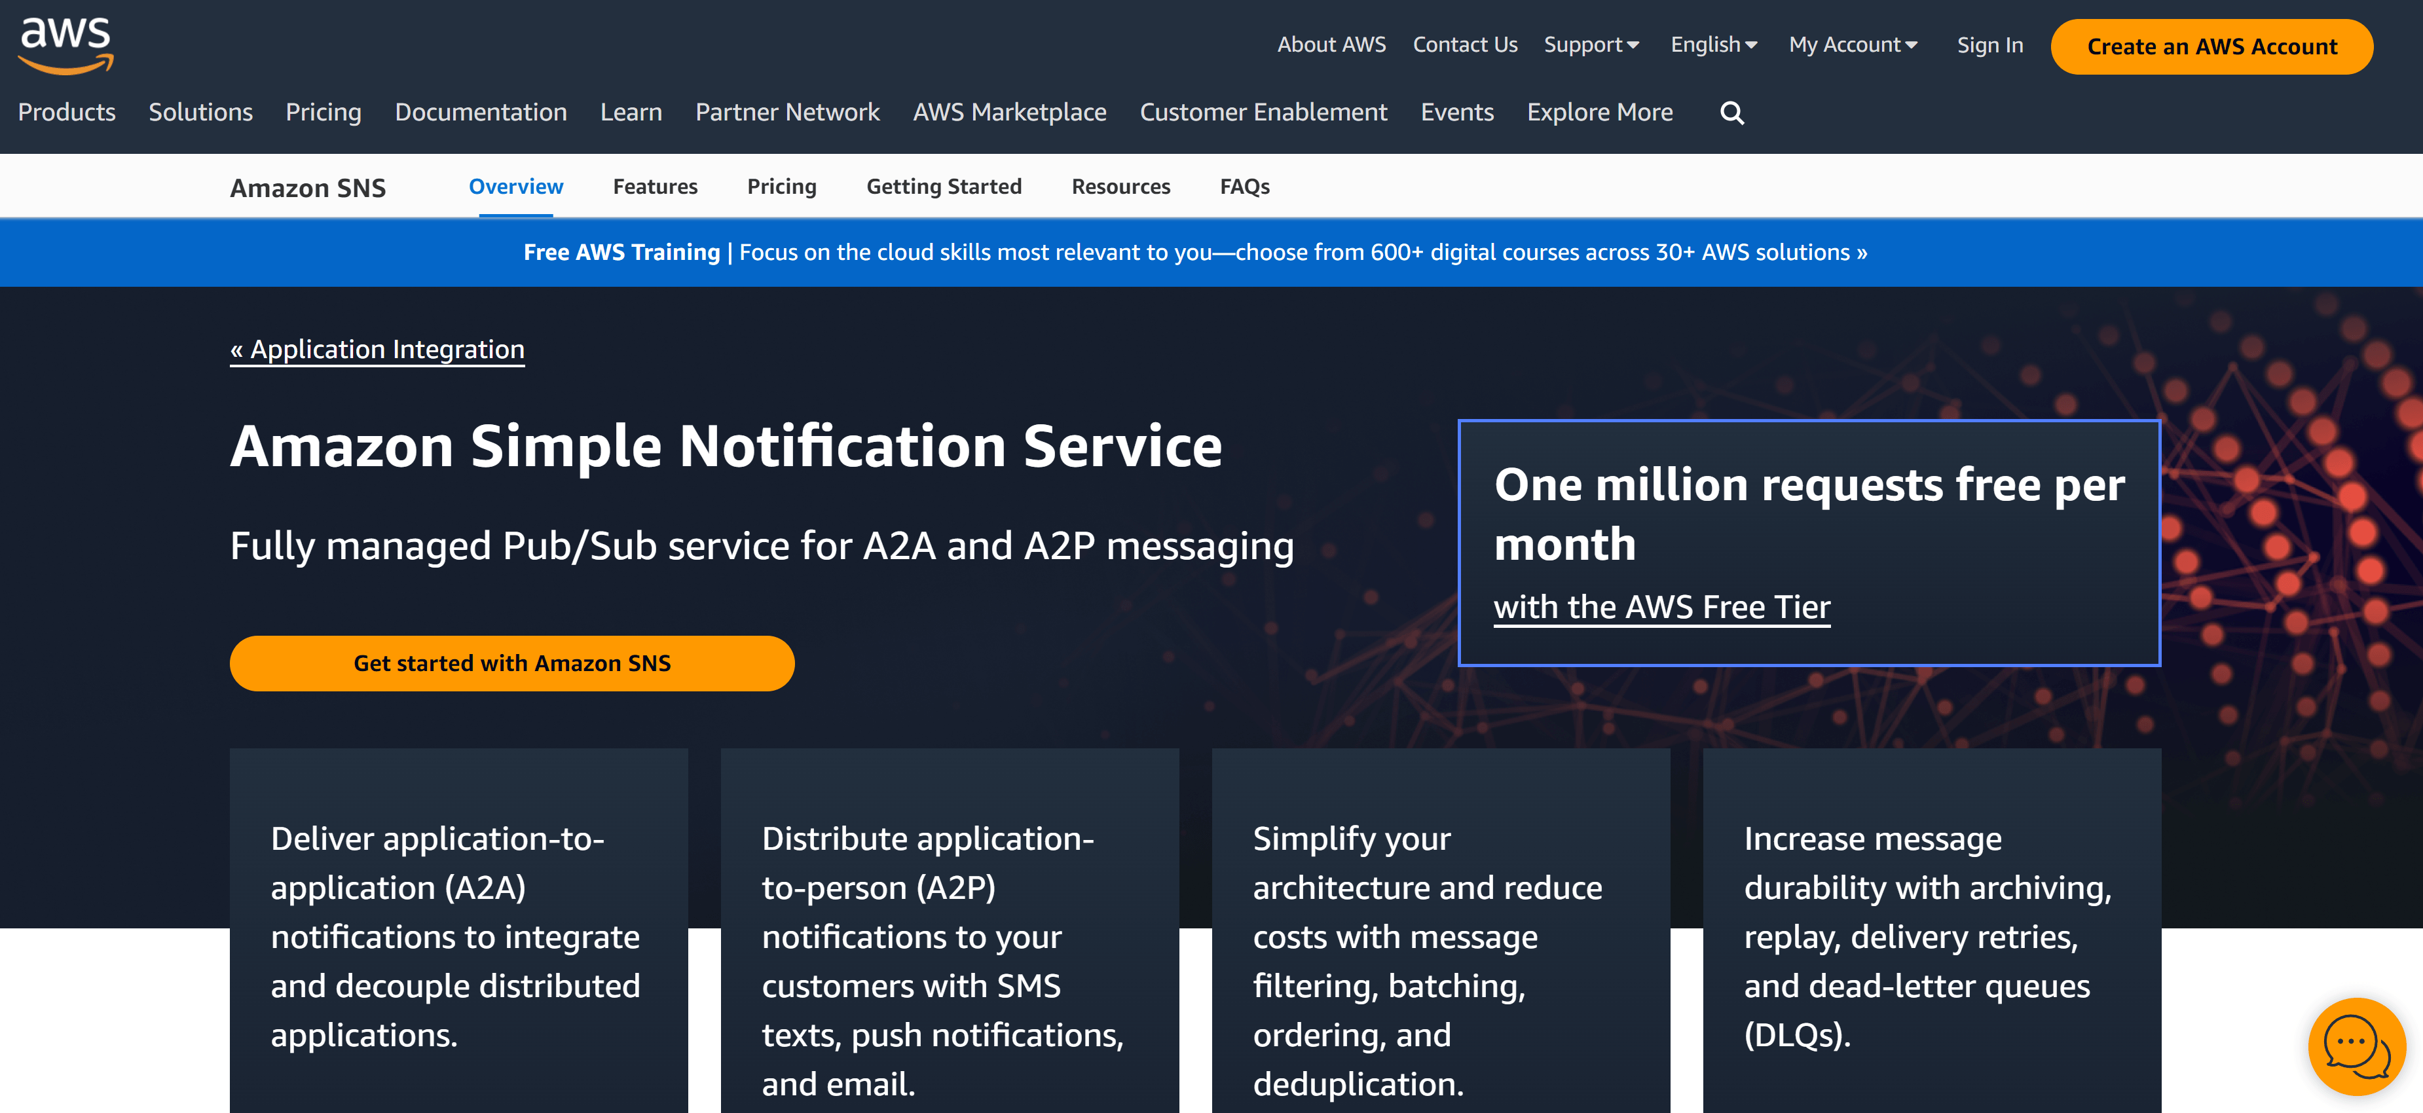Click the message durability DLQs card
2423x1113 pixels.
point(1931,930)
